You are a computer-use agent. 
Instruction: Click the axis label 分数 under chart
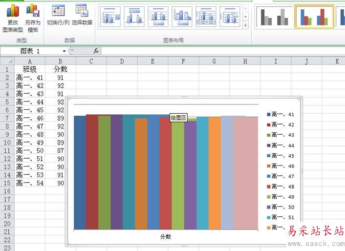166,237
